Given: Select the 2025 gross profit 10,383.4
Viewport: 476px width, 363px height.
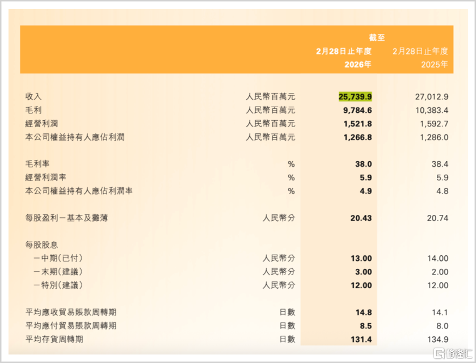Looking at the screenshot, I should [432, 110].
